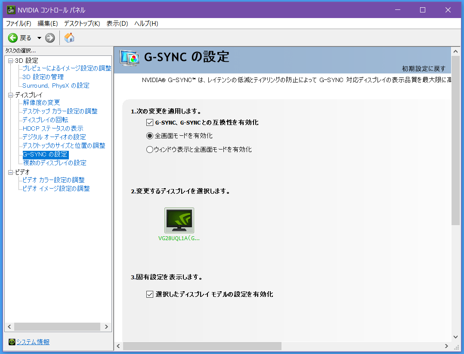Screen dimensions: 464x354
Task: Click the システム情報 icon at bottom left
Action: coord(12,342)
